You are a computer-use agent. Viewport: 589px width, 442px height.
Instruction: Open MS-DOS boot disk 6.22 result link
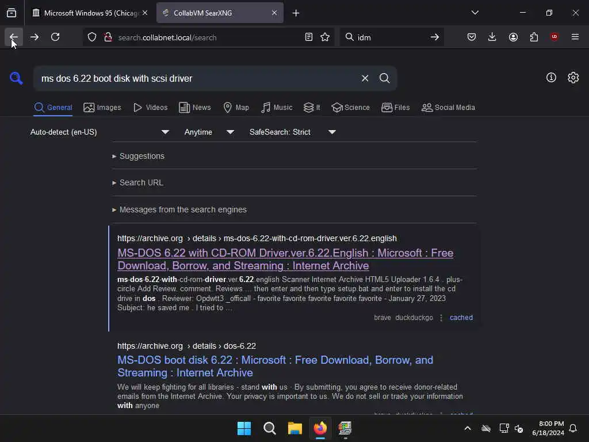[275, 367]
